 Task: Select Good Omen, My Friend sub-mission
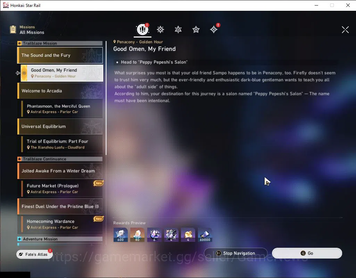pyautogui.click(x=62, y=73)
